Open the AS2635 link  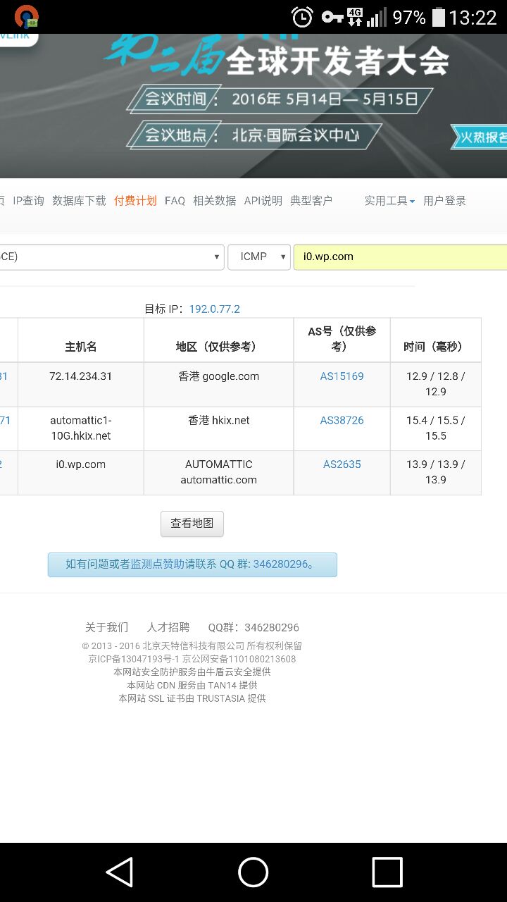click(342, 464)
